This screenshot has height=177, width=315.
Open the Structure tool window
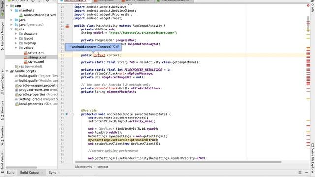(x=2, y=111)
